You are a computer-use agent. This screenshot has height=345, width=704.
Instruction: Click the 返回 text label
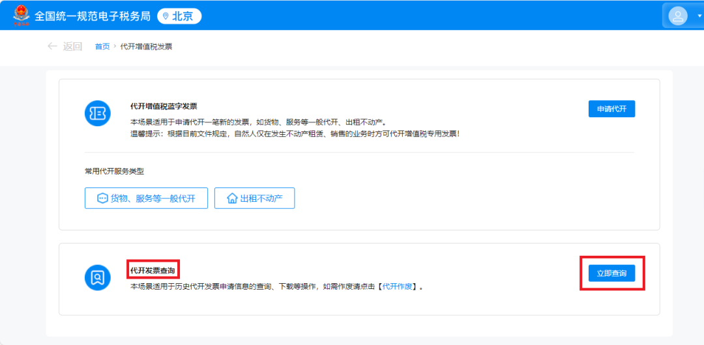tap(72, 46)
